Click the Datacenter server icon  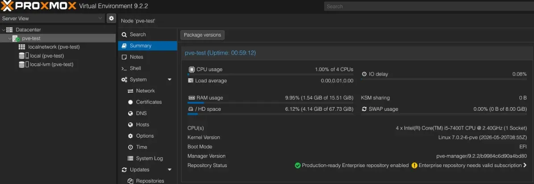point(9,30)
